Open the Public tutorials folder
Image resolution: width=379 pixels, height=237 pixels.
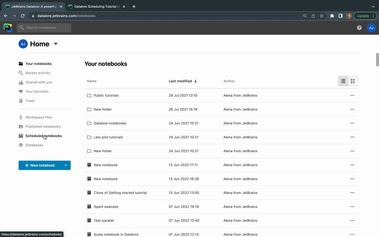click(x=106, y=95)
